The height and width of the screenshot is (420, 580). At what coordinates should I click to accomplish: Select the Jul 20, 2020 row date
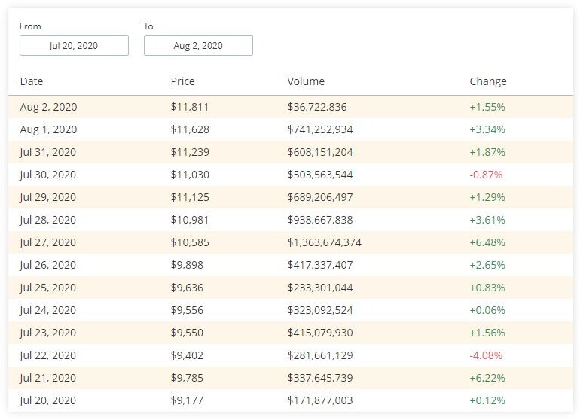pos(48,400)
